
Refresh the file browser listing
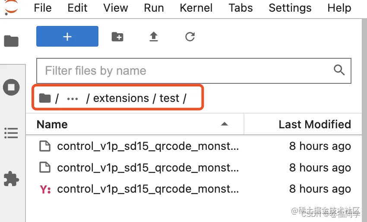190,37
